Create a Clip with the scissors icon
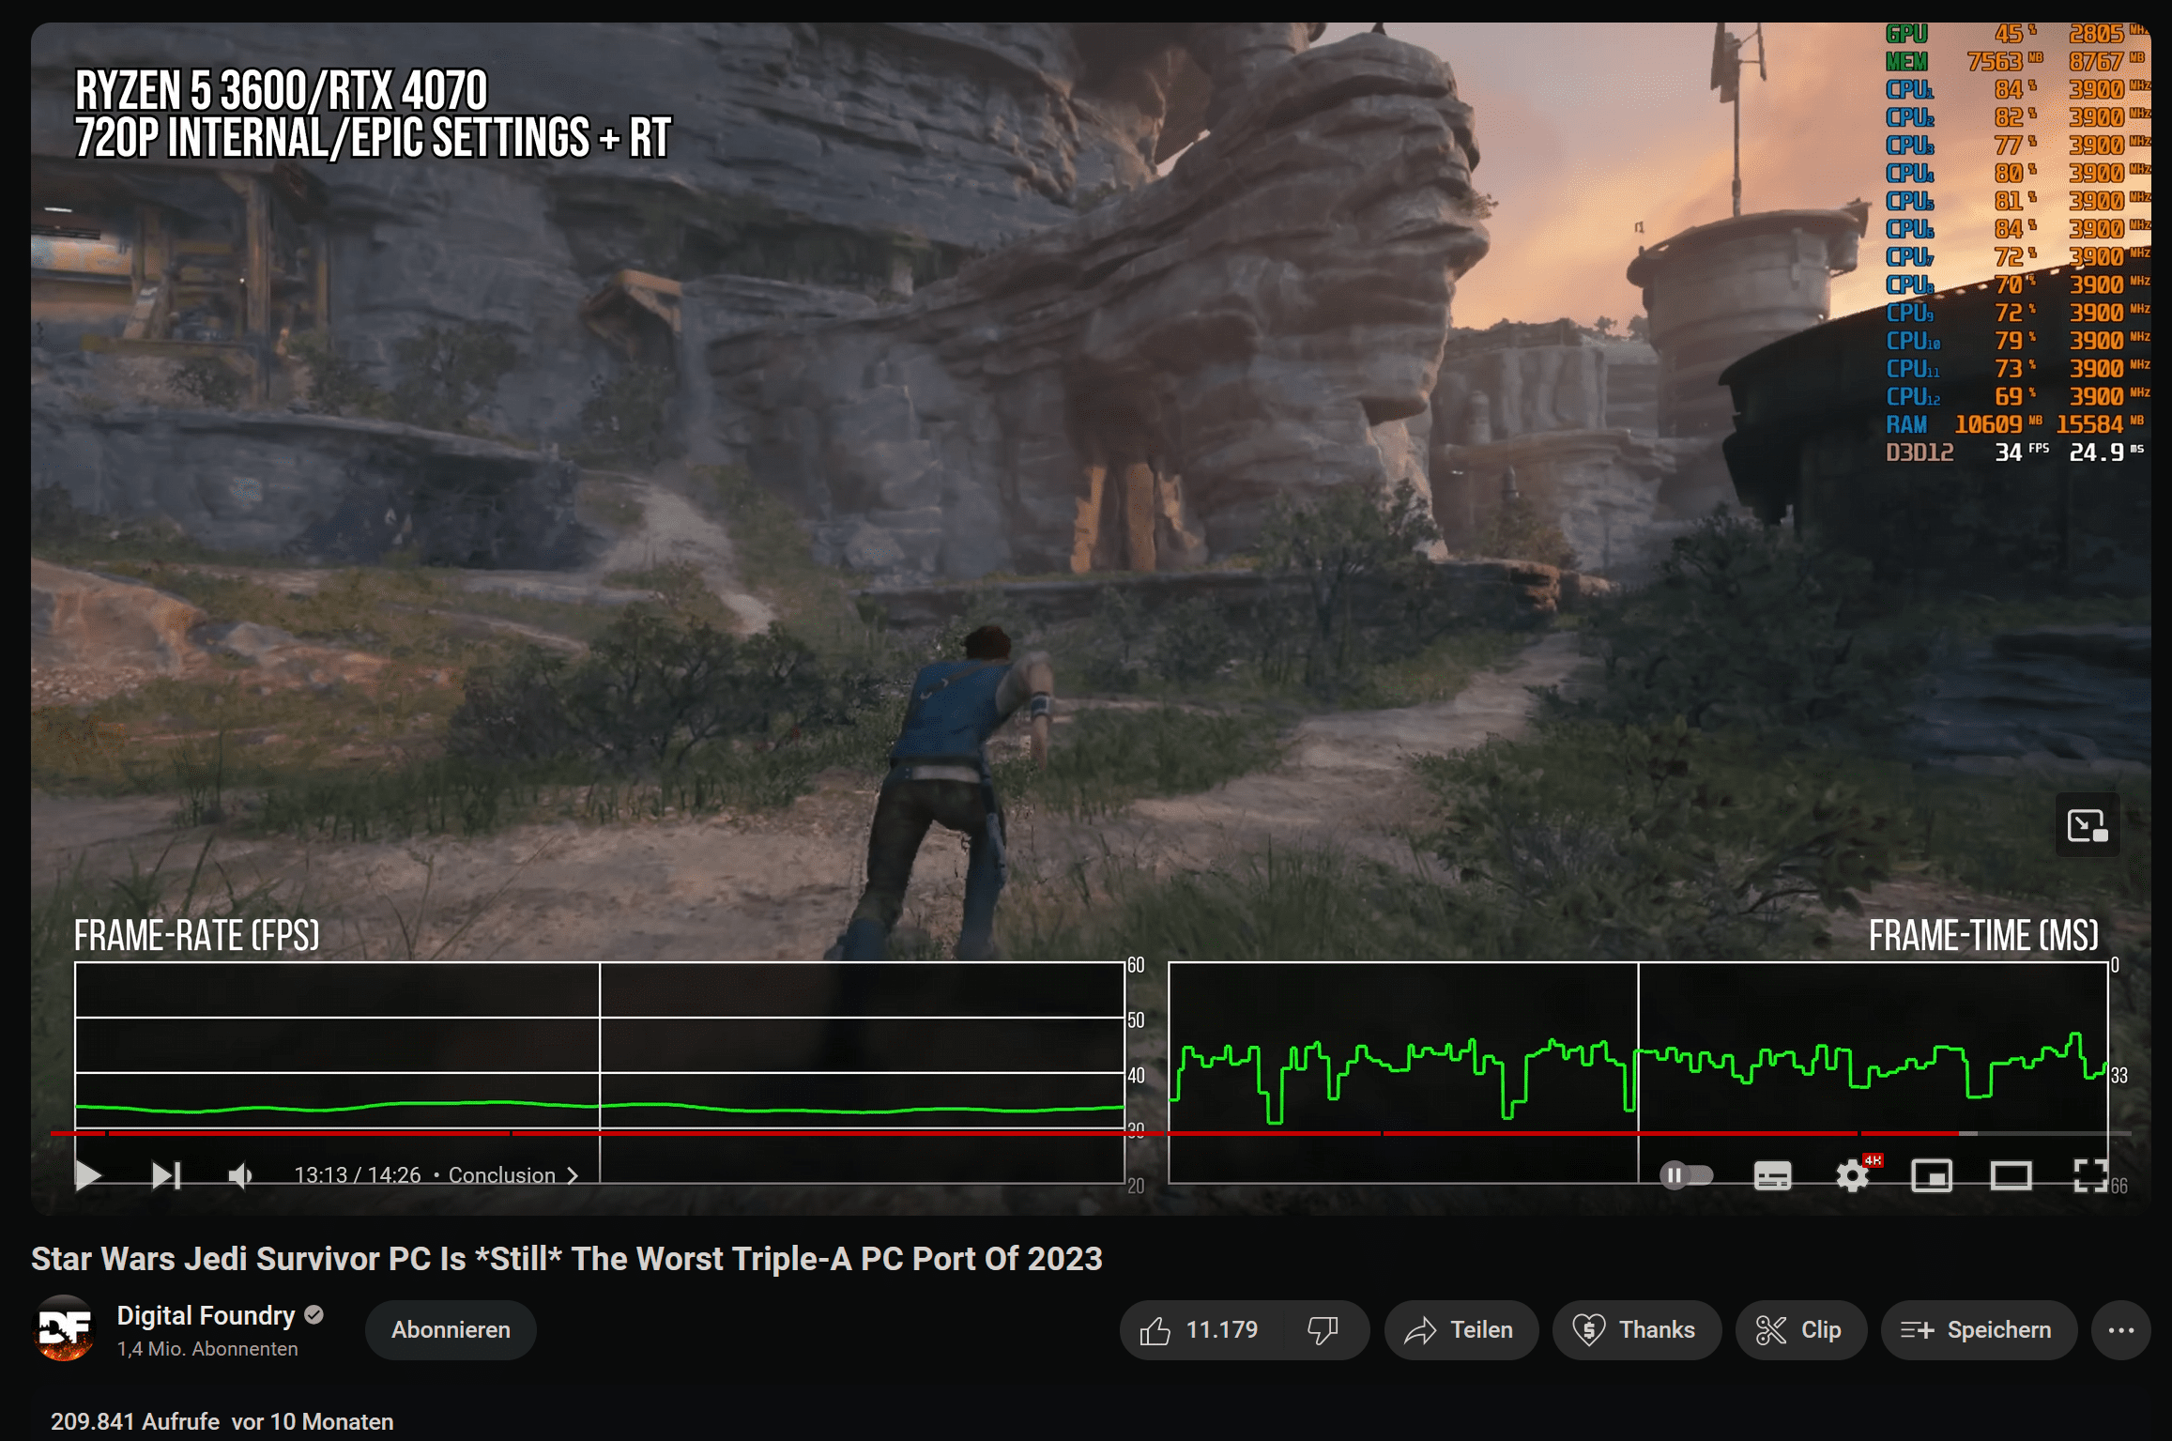Viewport: 2172px width, 1441px height. click(1799, 1329)
